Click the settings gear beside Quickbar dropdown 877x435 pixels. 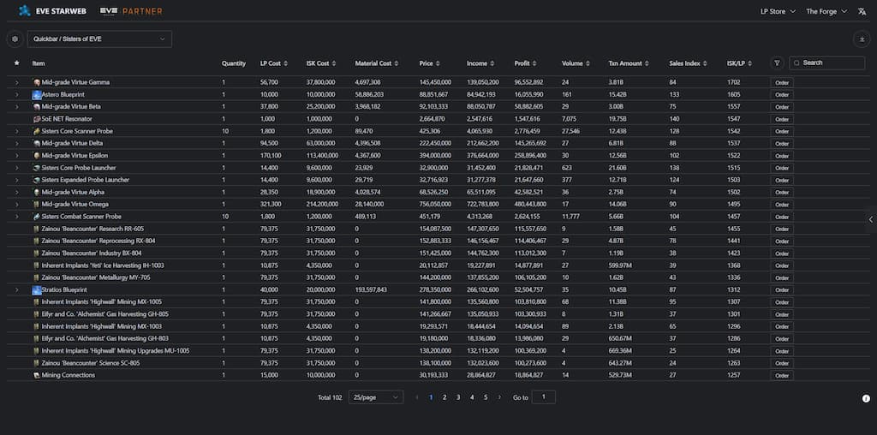15,39
